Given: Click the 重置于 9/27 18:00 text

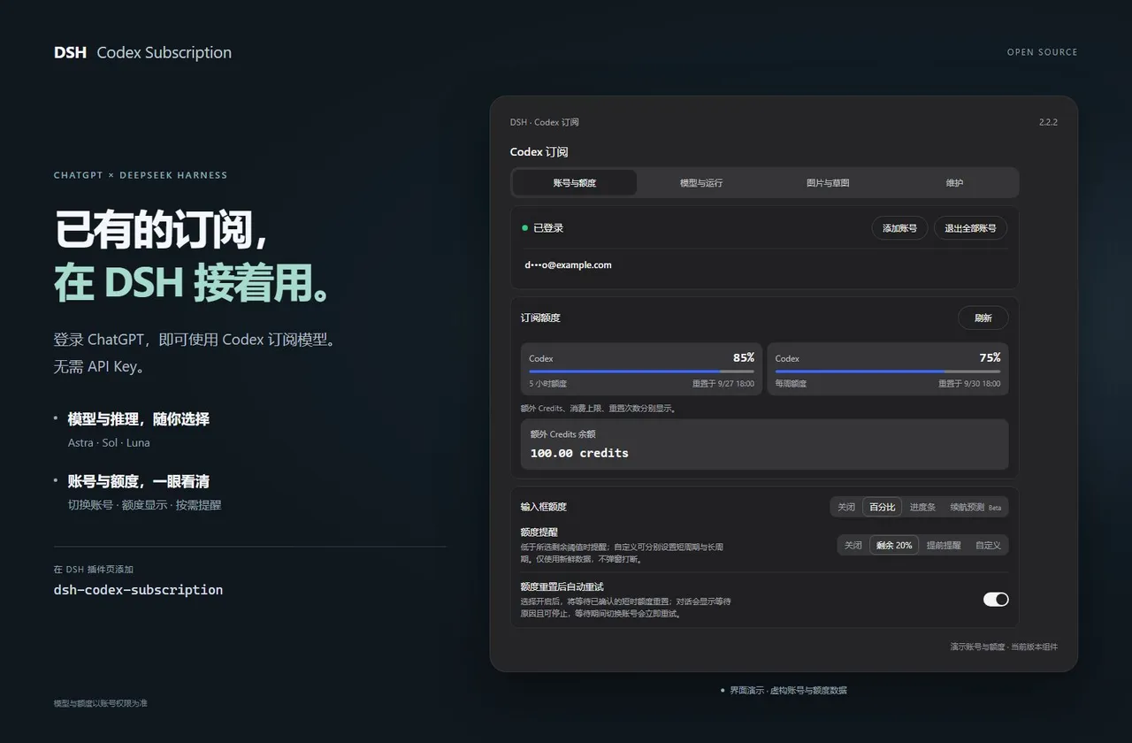Looking at the screenshot, I should (x=723, y=385).
